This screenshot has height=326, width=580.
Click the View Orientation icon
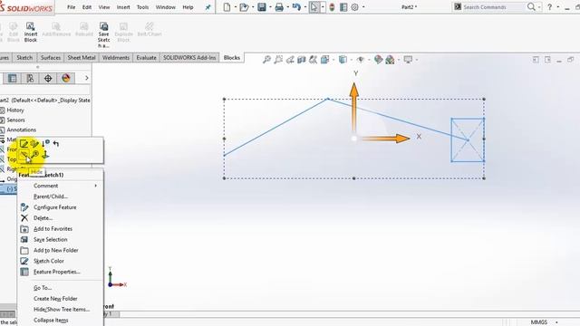[324, 60]
